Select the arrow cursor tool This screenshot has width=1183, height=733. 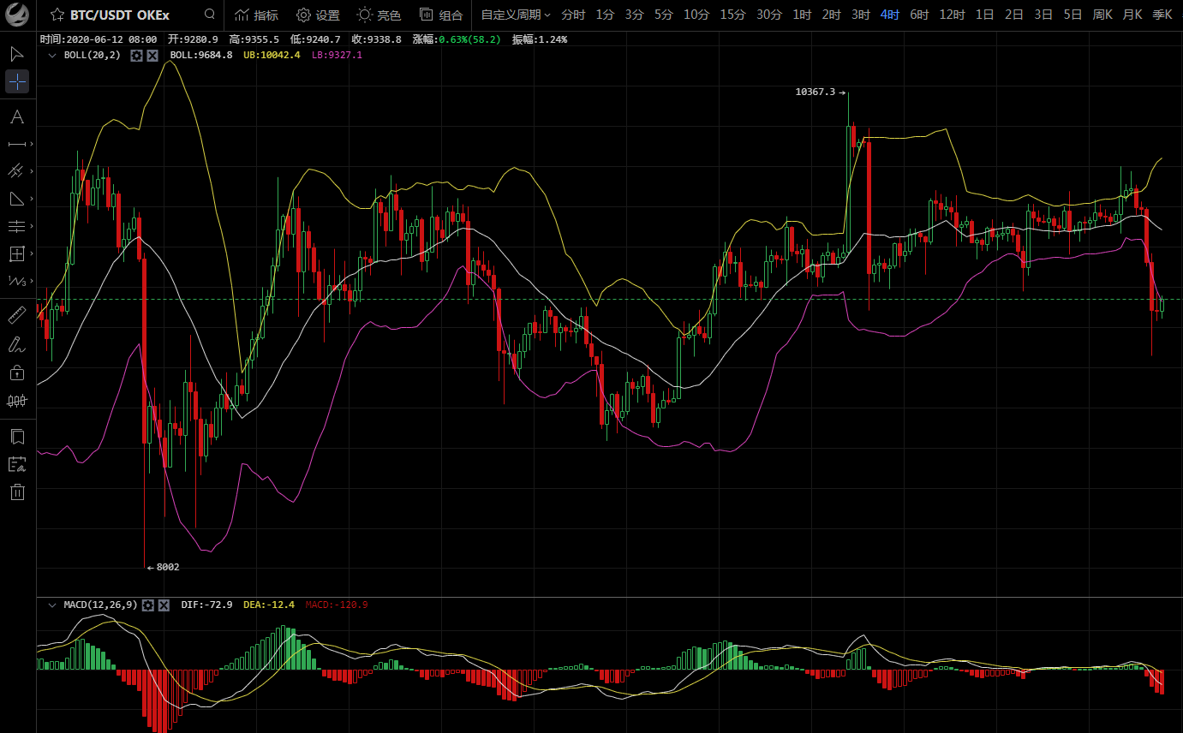[x=17, y=54]
